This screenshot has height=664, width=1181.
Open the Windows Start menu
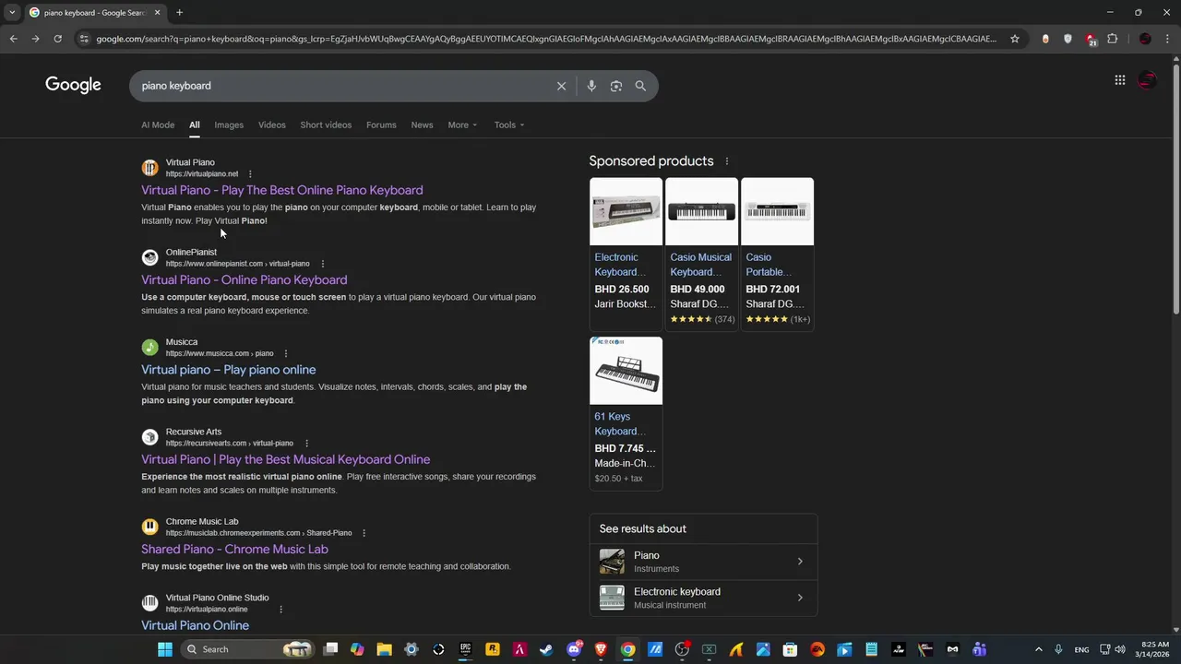[x=164, y=649]
